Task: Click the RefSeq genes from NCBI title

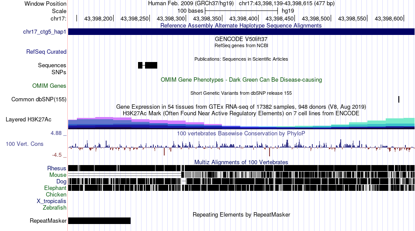Action: tap(241, 45)
